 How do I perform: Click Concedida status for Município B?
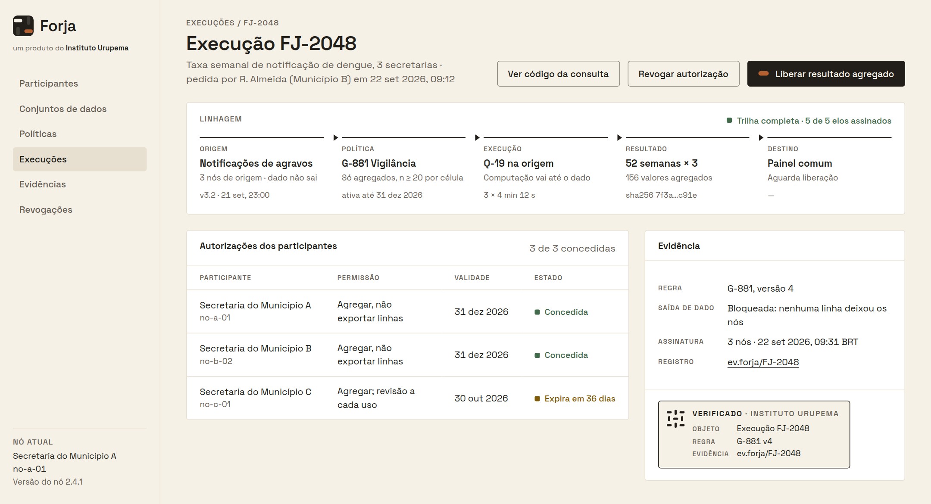tap(561, 355)
